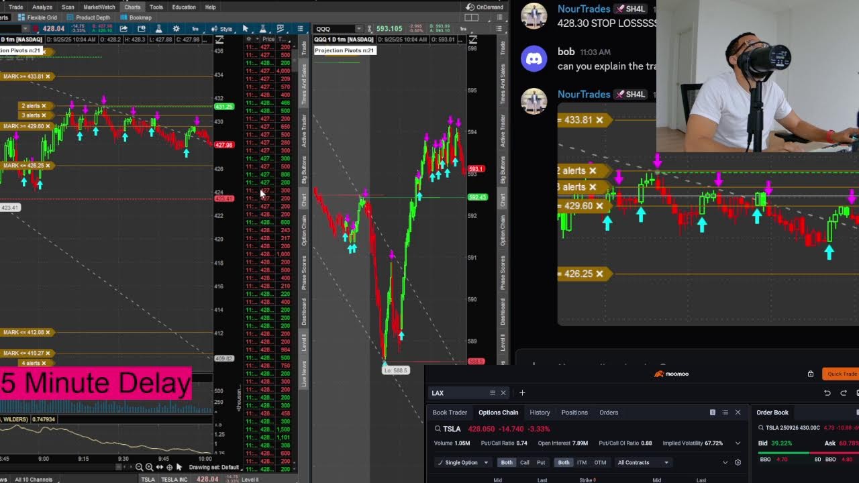Click the NourTrades username on the 428.30 message
This screenshot has width=859, height=483.
584,9
